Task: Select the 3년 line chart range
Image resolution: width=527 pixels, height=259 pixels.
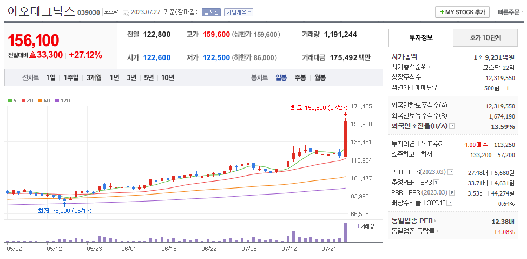Action: 131,77
